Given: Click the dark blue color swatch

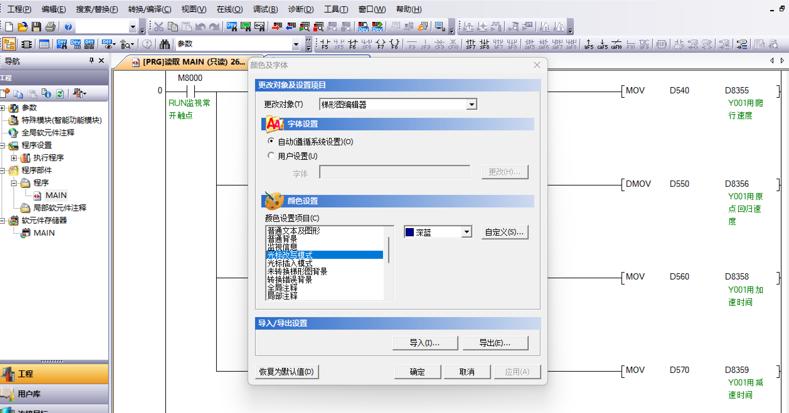Looking at the screenshot, I should pos(410,232).
